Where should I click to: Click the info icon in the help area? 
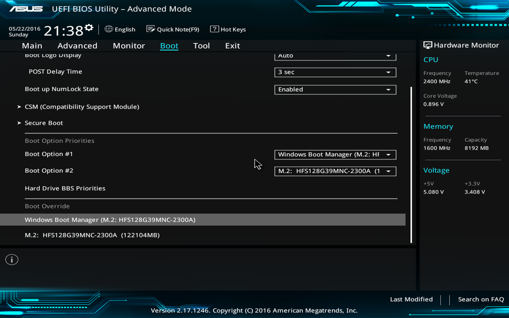click(x=12, y=260)
